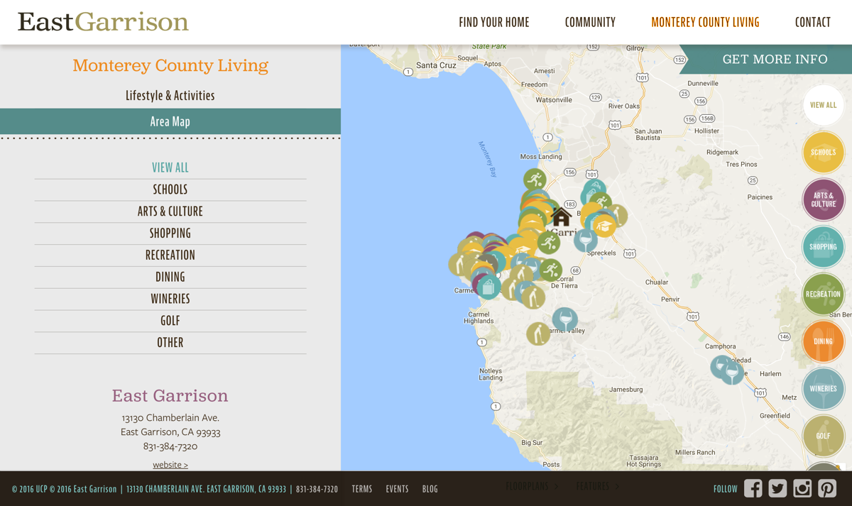Open the Blog footer link

click(x=430, y=489)
